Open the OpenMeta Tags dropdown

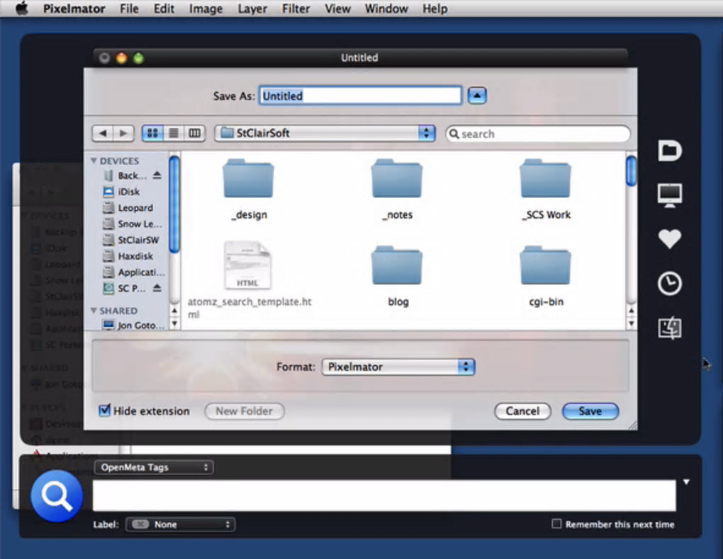click(x=153, y=468)
